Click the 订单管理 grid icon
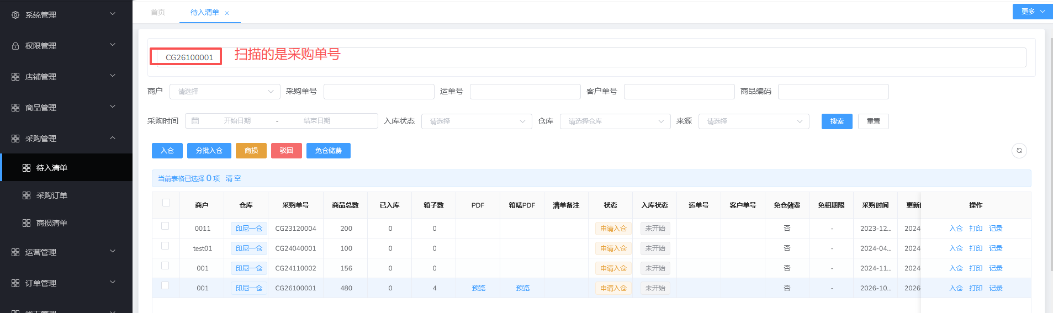 point(15,283)
